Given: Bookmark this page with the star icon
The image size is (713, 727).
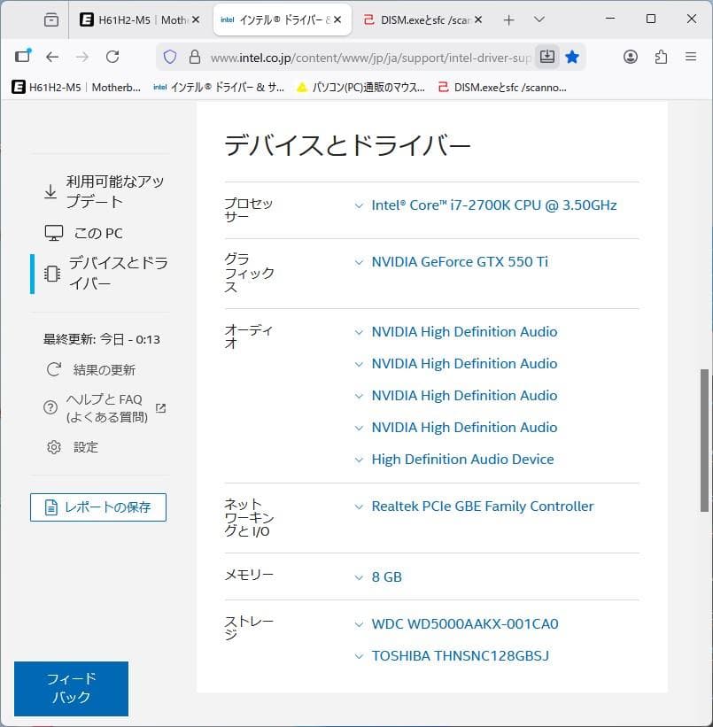Looking at the screenshot, I should pos(572,56).
